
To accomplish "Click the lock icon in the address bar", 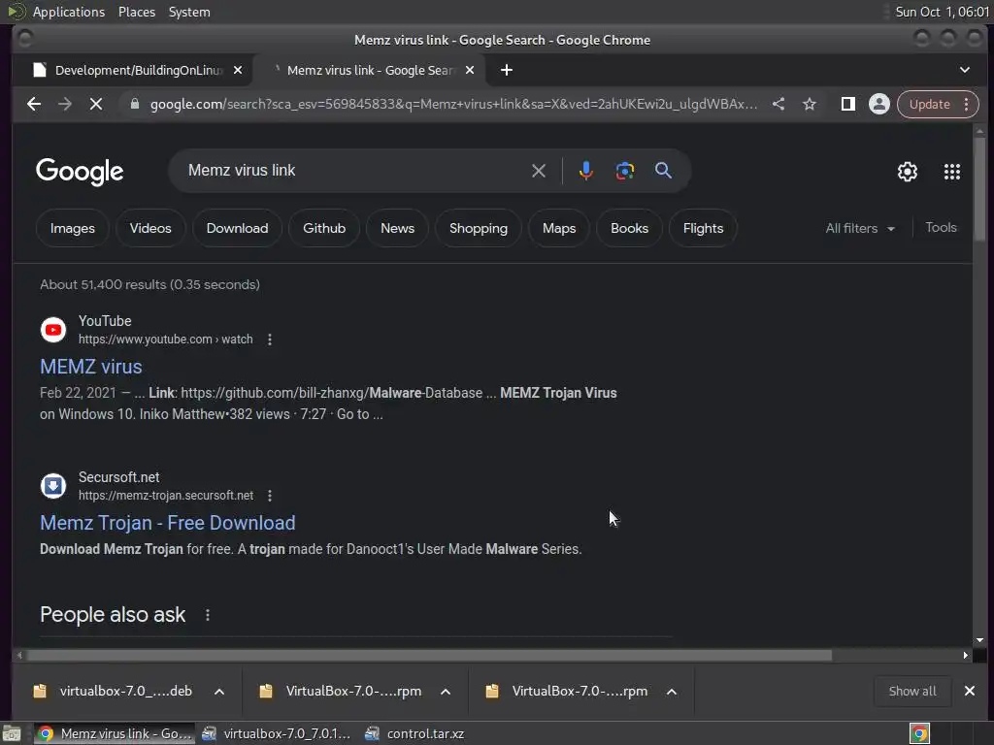I will [x=134, y=104].
